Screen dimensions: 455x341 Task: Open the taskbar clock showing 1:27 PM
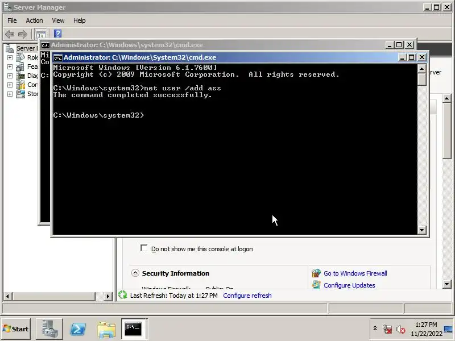point(426,329)
